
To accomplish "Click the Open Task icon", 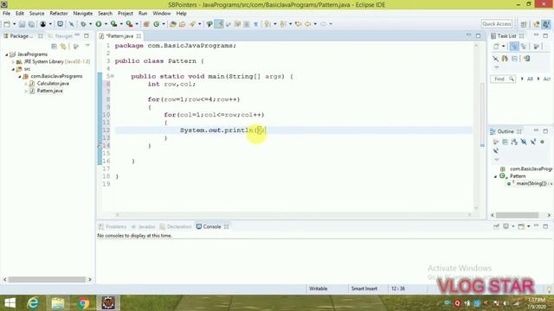I will [x=183, y=24].
